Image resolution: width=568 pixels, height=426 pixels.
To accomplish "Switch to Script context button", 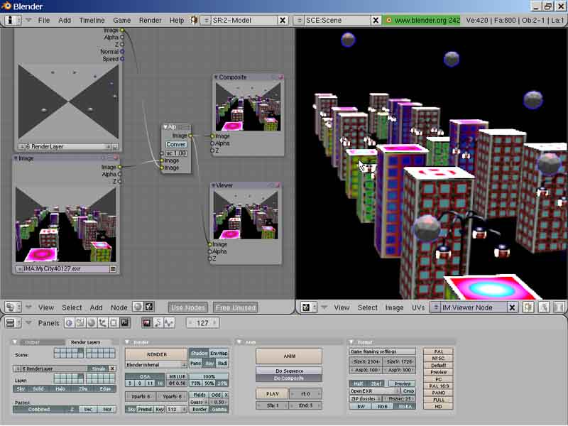I will pyautogui.click(x=80, y=323).
